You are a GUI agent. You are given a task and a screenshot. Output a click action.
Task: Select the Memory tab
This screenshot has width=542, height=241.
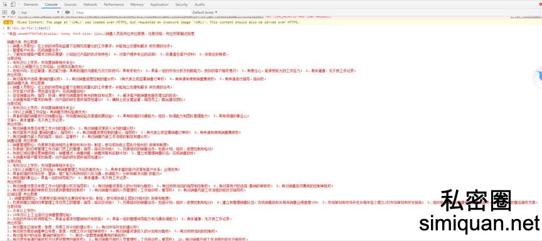tap(137, 4)
